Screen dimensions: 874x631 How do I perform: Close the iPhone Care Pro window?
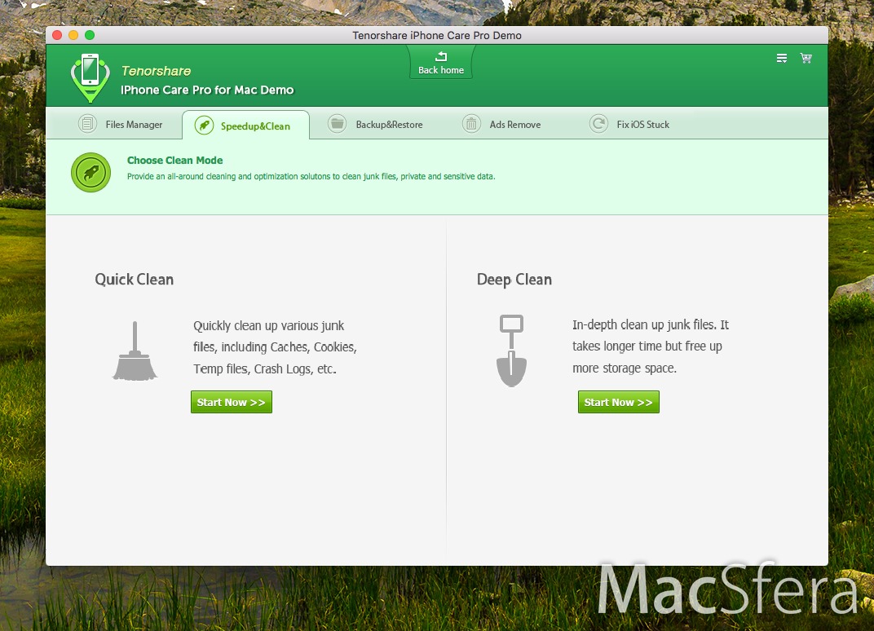click(x=57, y=35)
